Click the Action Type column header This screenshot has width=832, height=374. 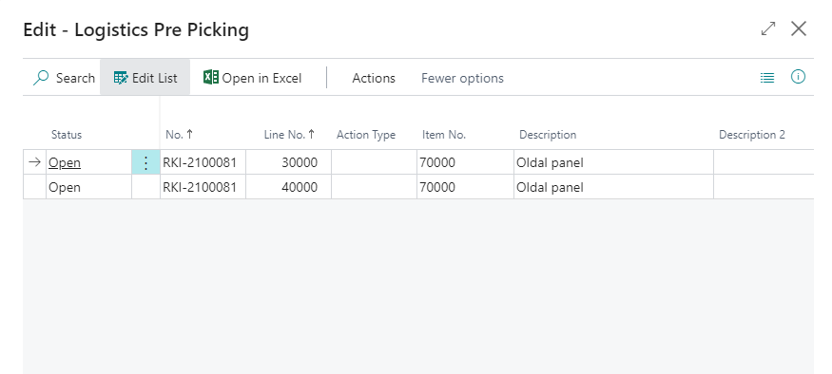point(366,135)
